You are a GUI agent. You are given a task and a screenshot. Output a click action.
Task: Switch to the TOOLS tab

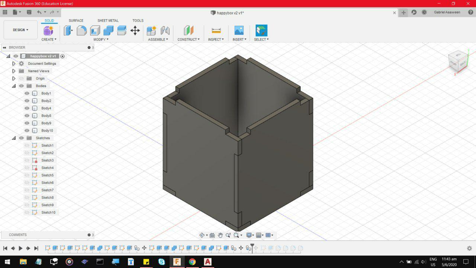click(138, 21)
